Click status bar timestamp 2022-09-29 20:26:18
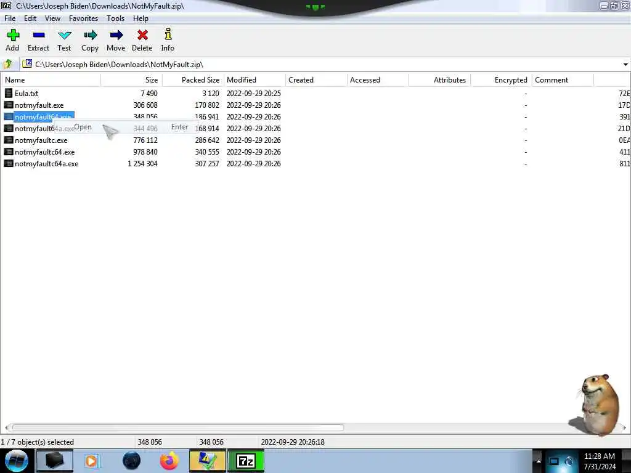 pos(293,442)
